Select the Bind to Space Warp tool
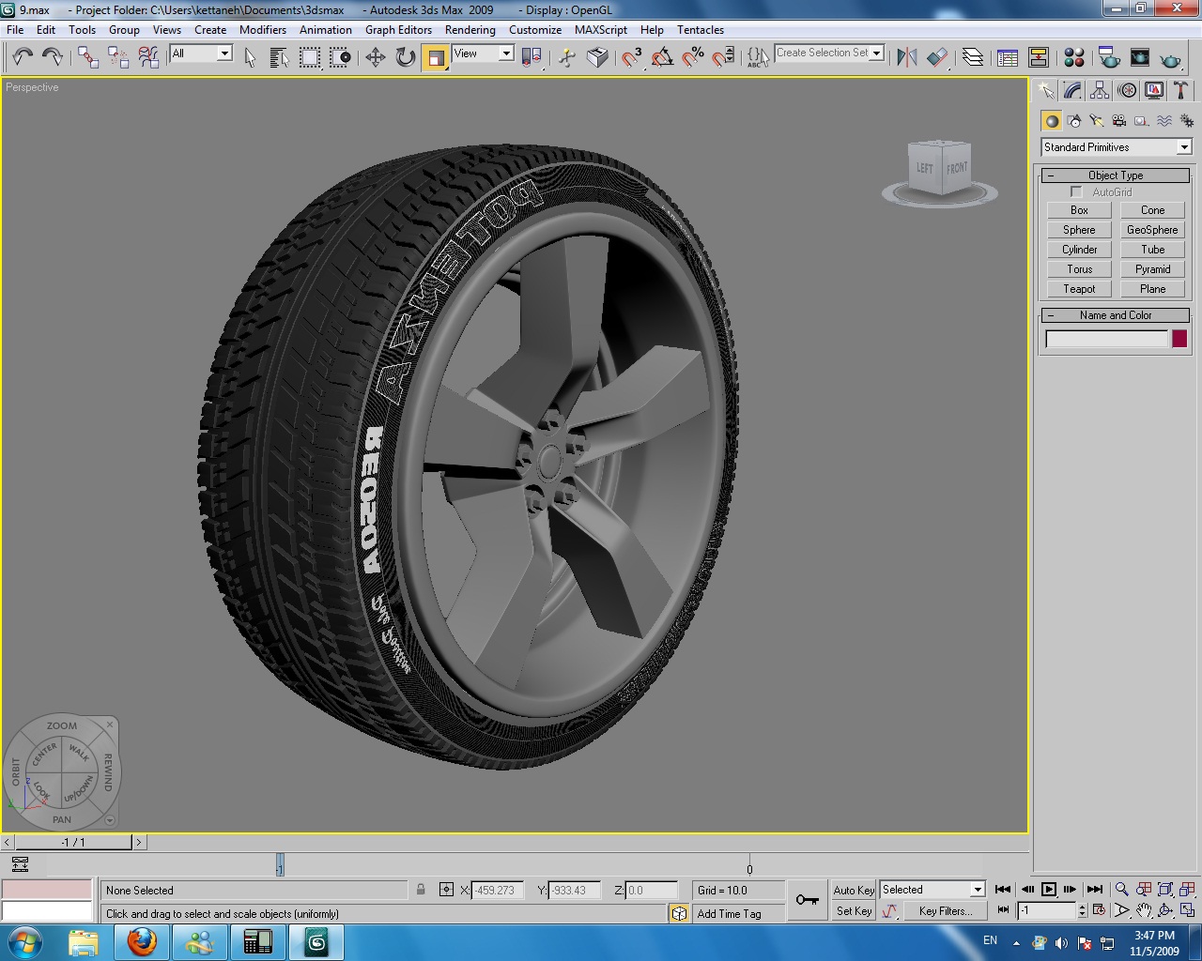Screen dimensions: 1202x961 [x=148, y=57]
